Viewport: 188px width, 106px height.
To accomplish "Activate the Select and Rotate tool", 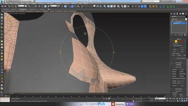I will pos(42,6).
